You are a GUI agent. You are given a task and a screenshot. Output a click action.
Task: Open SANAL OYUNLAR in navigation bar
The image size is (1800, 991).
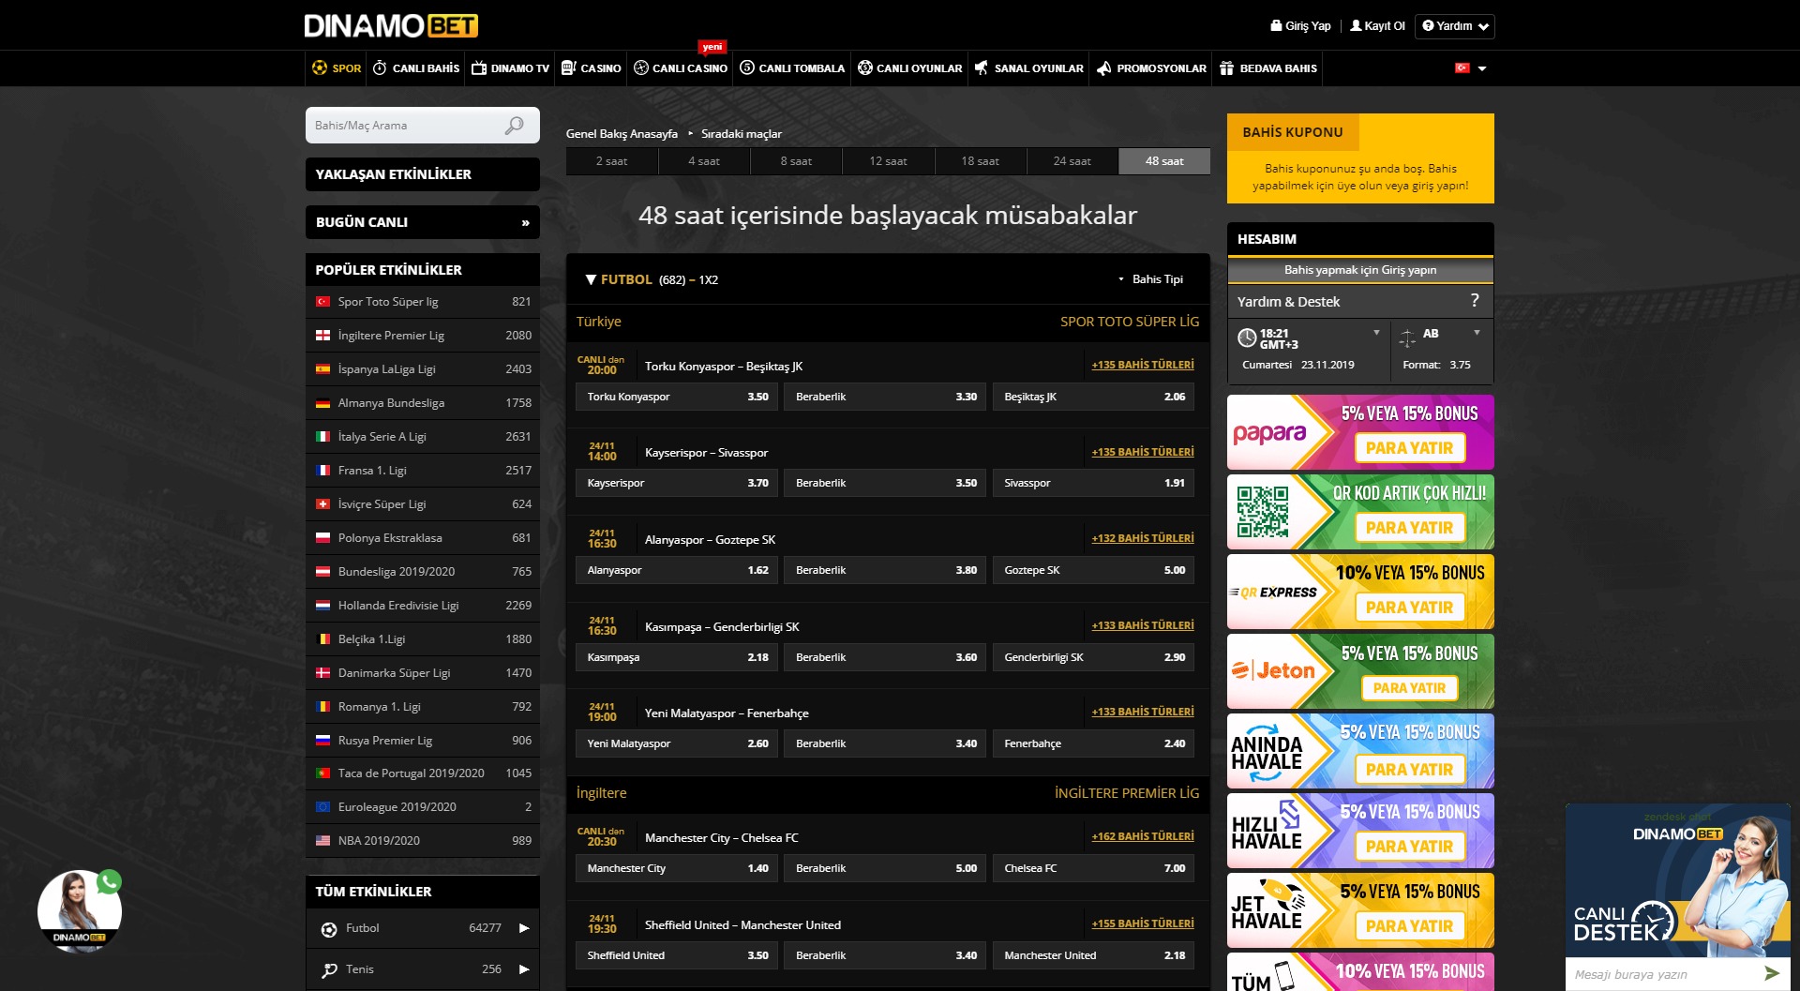pyautogui.click(x=1029, y=68)
